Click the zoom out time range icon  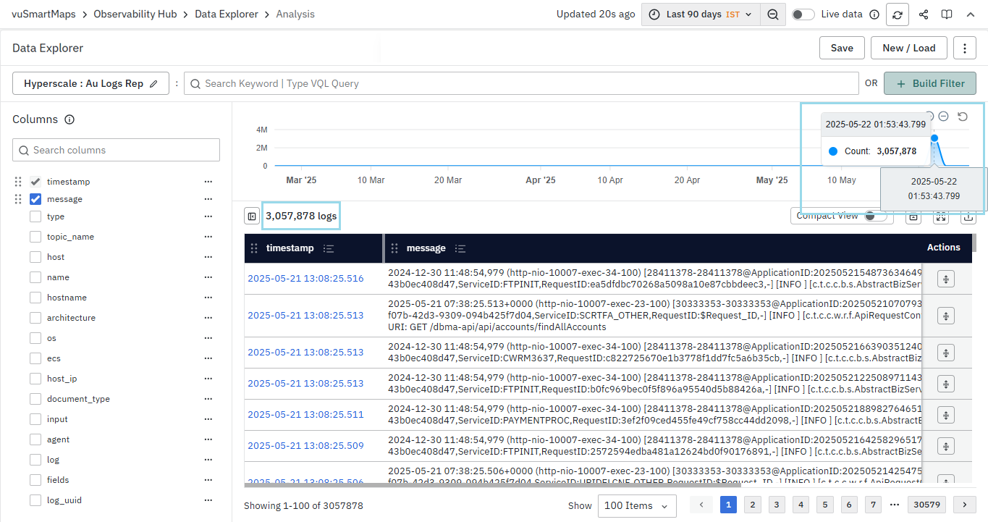point(773,14)
